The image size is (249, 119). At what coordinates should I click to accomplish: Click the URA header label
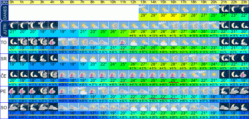click(4, 2)
